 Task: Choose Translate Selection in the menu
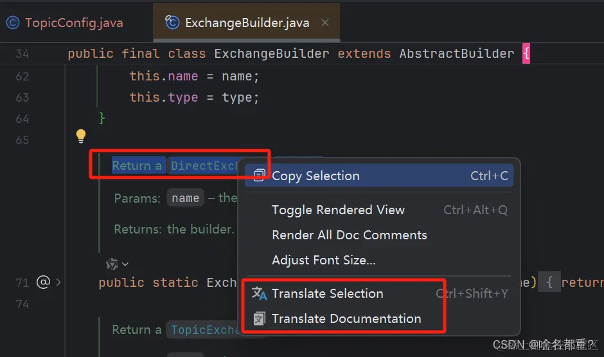point(379,294)
